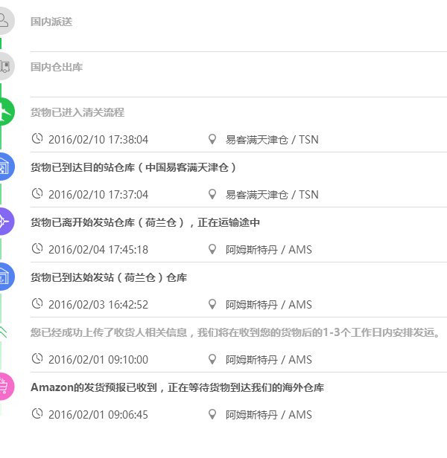
Task: Click the 您已经成功上传了收货人相关信息 notice text
Action: [238, 332]
